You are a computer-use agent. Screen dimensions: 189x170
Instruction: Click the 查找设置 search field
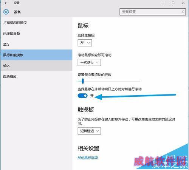pos(153,12)
